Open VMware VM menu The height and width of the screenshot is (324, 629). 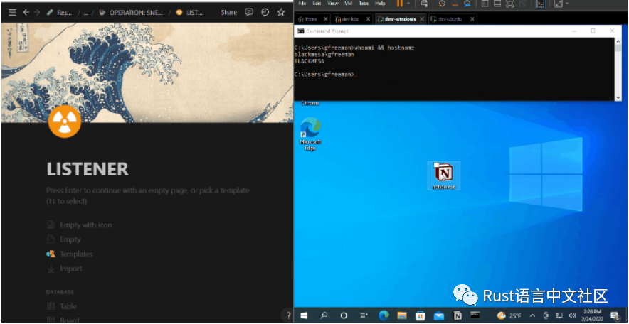(x=347, y=4)
